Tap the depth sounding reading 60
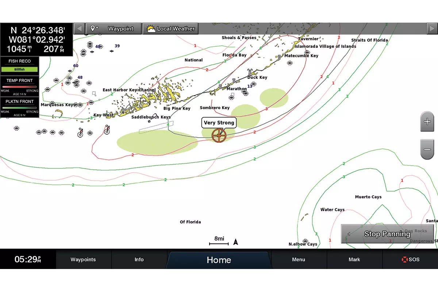The height and width of the screenshot is (292, 438). 76,66
